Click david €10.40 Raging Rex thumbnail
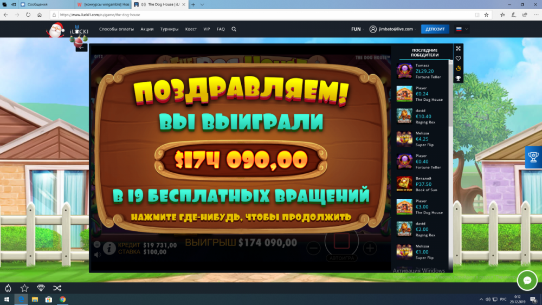This screenshot has height=305, width=542. tap(404, 116)
